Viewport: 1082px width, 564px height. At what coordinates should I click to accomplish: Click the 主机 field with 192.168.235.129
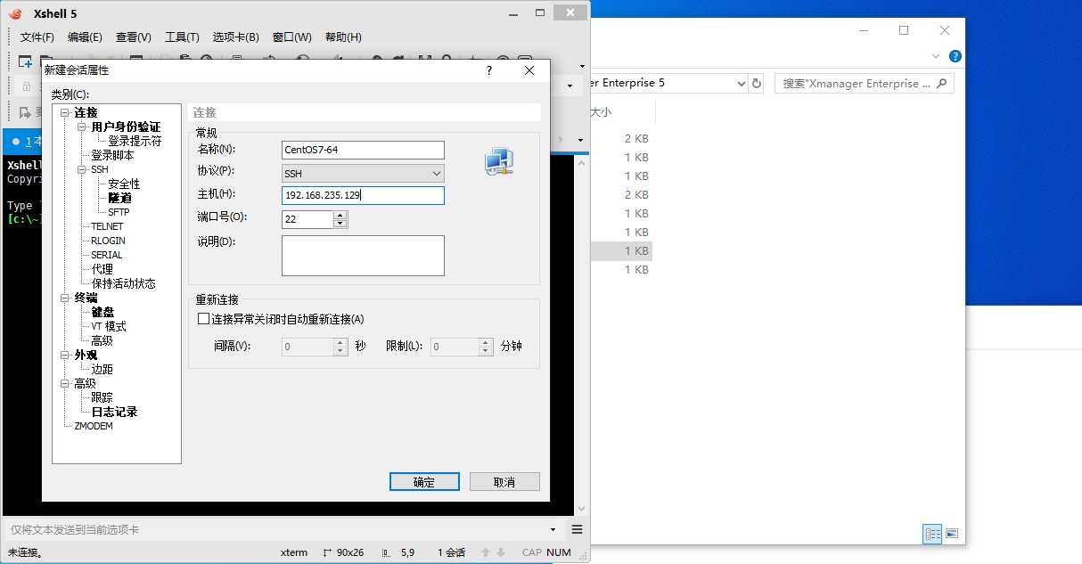pos(363,195)
